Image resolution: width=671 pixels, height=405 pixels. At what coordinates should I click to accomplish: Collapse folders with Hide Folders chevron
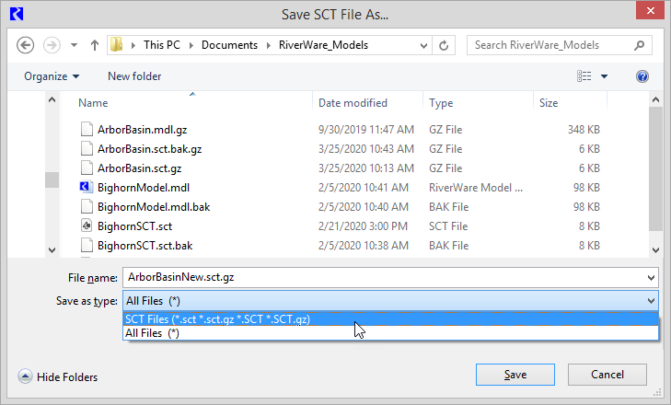tap(25, 376)
